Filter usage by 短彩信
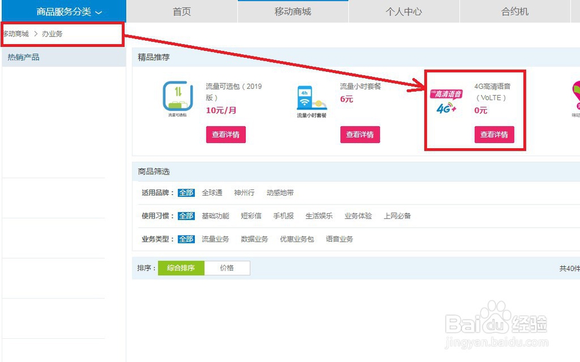 [x=251, y=216]
